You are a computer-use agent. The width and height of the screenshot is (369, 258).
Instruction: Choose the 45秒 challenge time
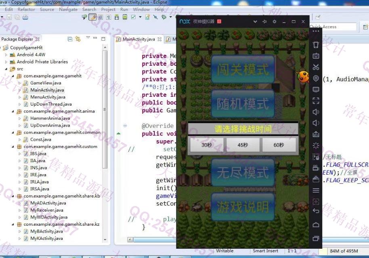[243, 145]
